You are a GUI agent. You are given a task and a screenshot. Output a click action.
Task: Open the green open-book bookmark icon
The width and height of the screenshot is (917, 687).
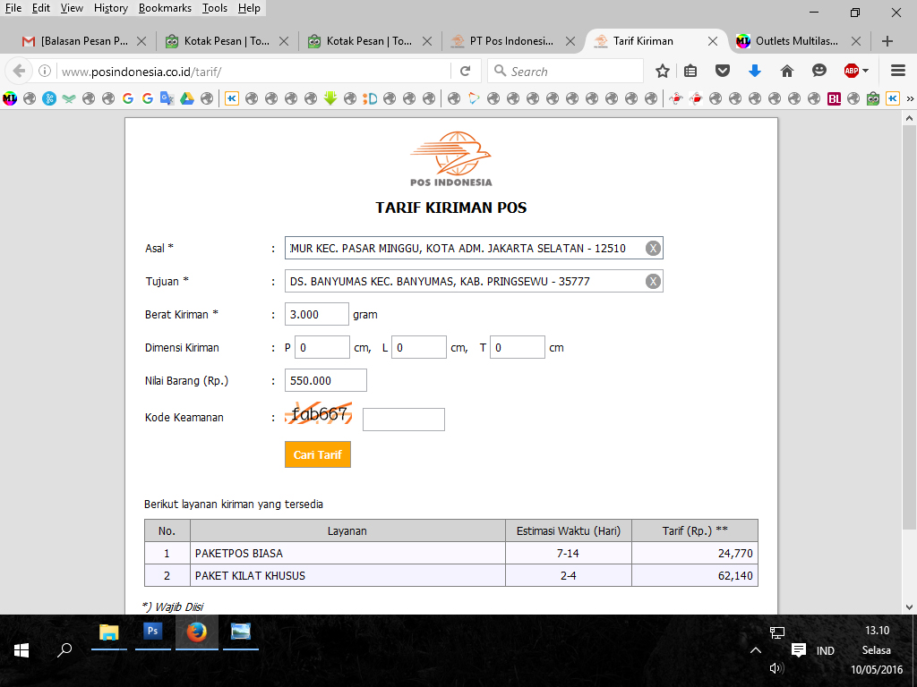coord(69,98)
